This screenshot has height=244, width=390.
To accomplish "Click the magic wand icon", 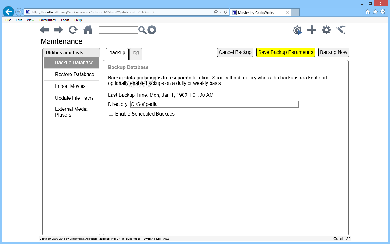I will click(341, 30).
